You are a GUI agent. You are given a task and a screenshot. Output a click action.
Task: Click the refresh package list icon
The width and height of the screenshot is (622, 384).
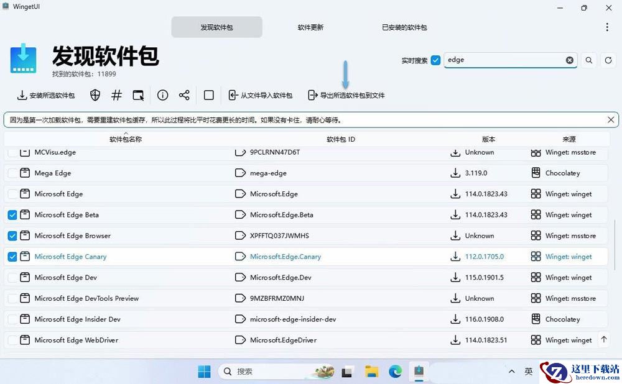(608, 60)
